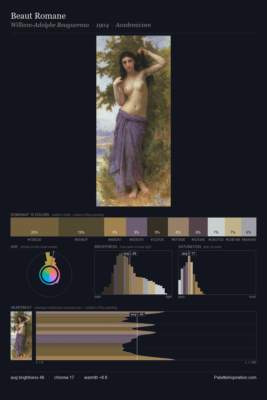Click artist name William-Adolphe Bouguereau
The width and height of the screenshot is (267, 400).
click(x=50, y=25)
